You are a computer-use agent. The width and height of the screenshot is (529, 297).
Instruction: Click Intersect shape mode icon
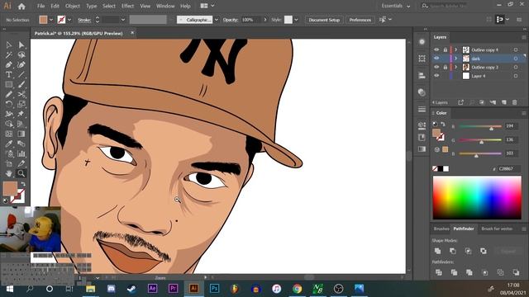point(469,251)
